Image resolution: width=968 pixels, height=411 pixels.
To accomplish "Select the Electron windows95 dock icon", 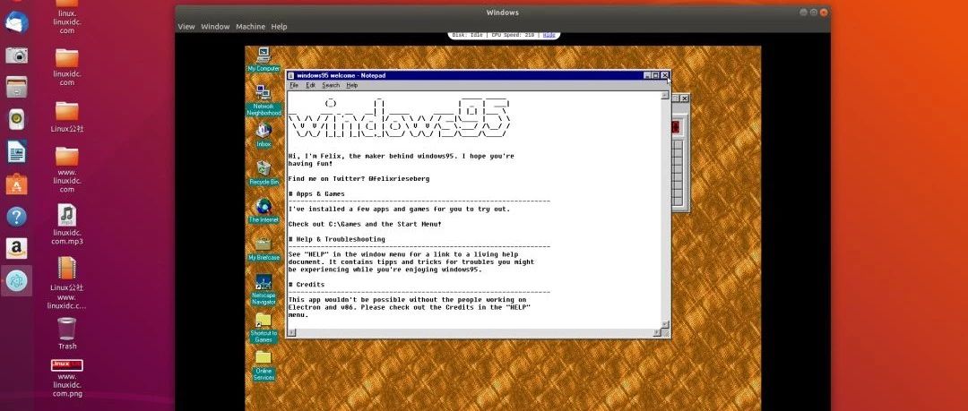I will click(x=17, y=281).
